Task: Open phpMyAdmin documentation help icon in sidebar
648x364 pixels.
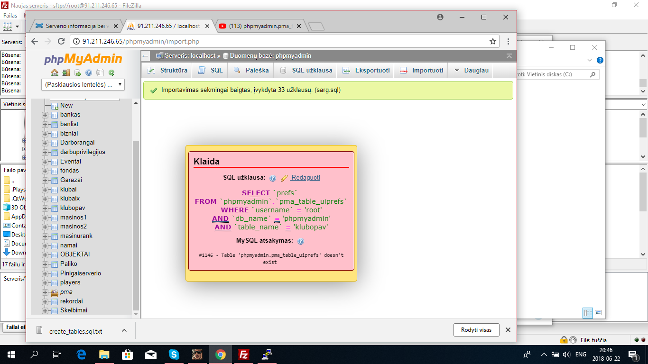Action: [x=89, y=73]
